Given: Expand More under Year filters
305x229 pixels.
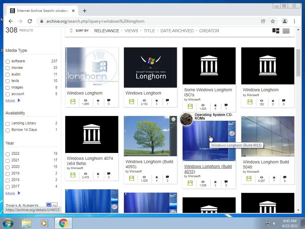Looking at the screenshot, I should point(13,193).
